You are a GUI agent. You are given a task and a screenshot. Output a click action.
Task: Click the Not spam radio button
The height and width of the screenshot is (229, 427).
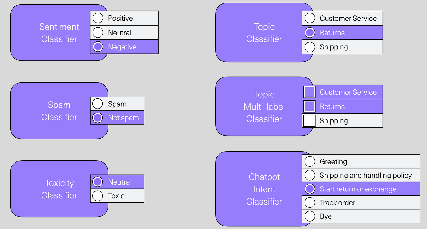click(x=98, y=118)
